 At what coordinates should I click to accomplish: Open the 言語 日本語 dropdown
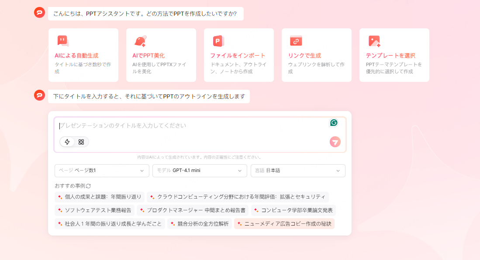tap(298, 171)
